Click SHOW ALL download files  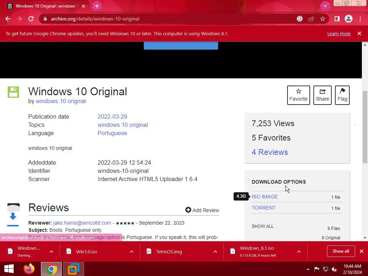(262, 226)
